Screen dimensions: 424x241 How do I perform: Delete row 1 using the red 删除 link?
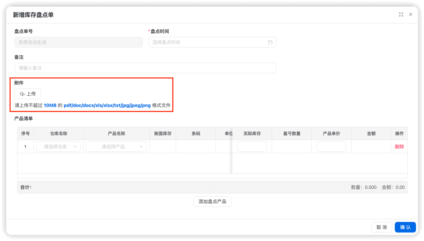pos(399,147)
